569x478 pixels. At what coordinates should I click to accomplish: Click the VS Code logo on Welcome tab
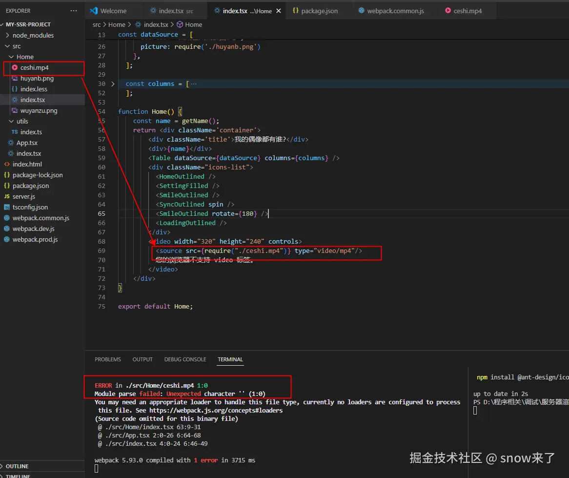click(x=94, y=11)
